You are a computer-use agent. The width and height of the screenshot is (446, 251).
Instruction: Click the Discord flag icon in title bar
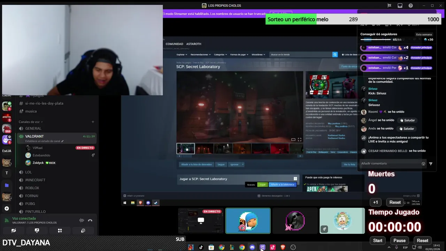390,6
